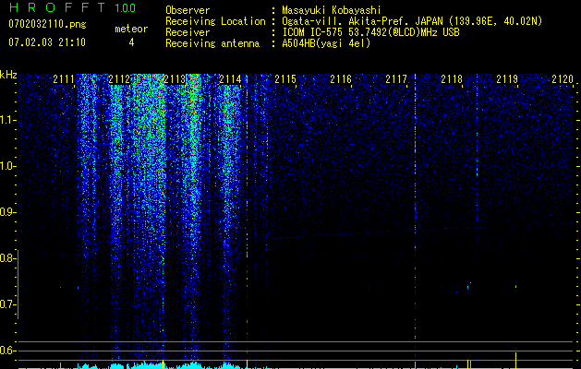Select the meteor count value 4
Viewport: 581px width, 369px height.
click(x=131, y=42)
